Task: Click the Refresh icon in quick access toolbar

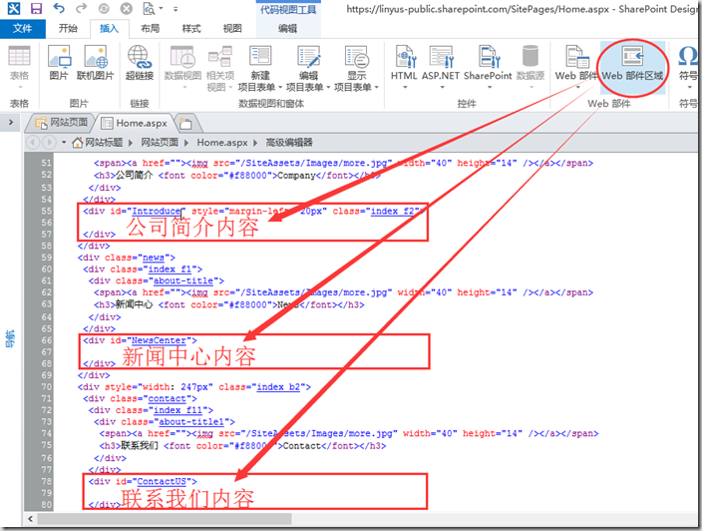Action: point(104,9)
